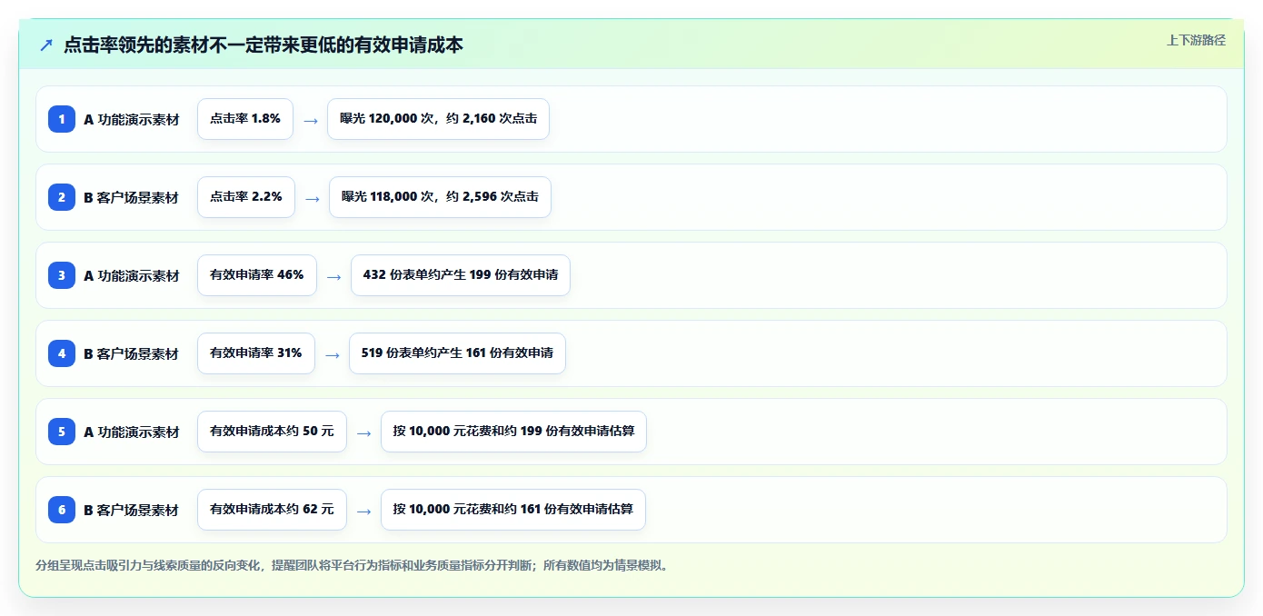This screenshot has width=1263, height=616.
Task: Select step number 6 badge
Action: [62, 510]
